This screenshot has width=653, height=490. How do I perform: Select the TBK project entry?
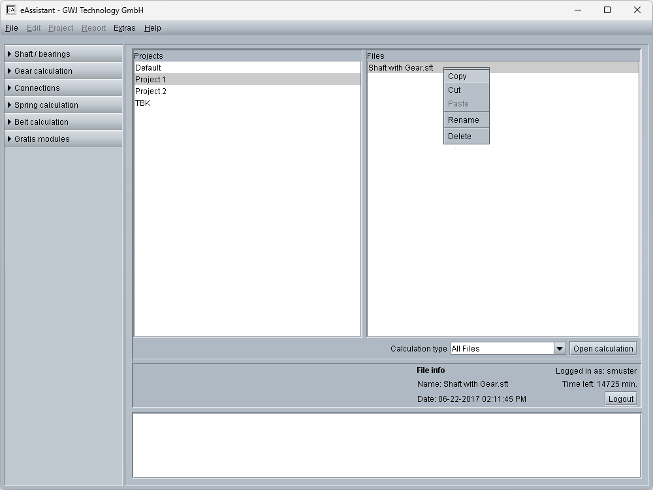click(143, 103)
